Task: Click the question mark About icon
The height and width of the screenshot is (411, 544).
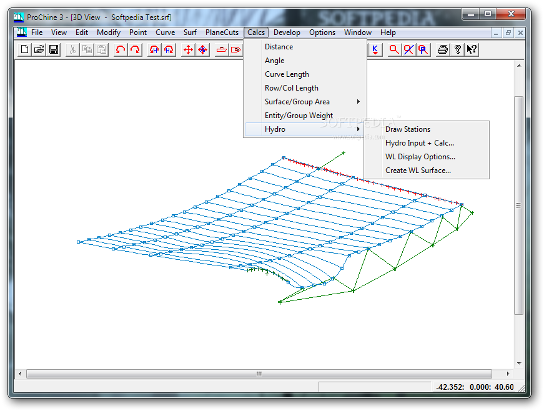Action: 458,49
